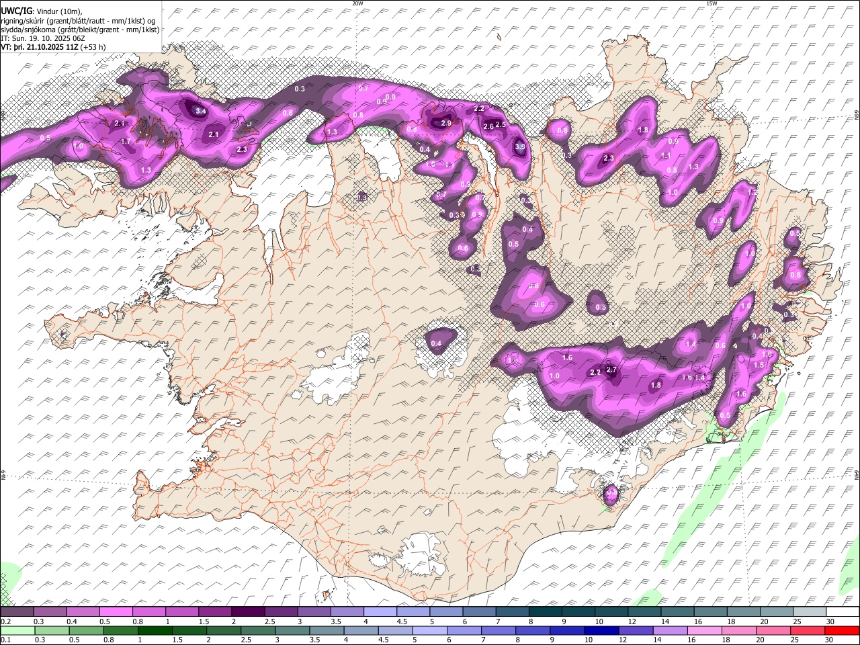The height and width of the screenshot is (645, 860).
Task: Select the lower-scale red swatch starting at 25
Action: tap(807, 631)
